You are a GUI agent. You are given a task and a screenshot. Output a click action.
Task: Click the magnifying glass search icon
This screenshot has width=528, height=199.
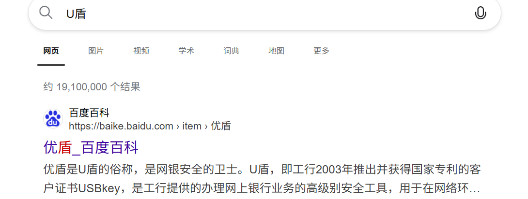[x=46, y=13]
